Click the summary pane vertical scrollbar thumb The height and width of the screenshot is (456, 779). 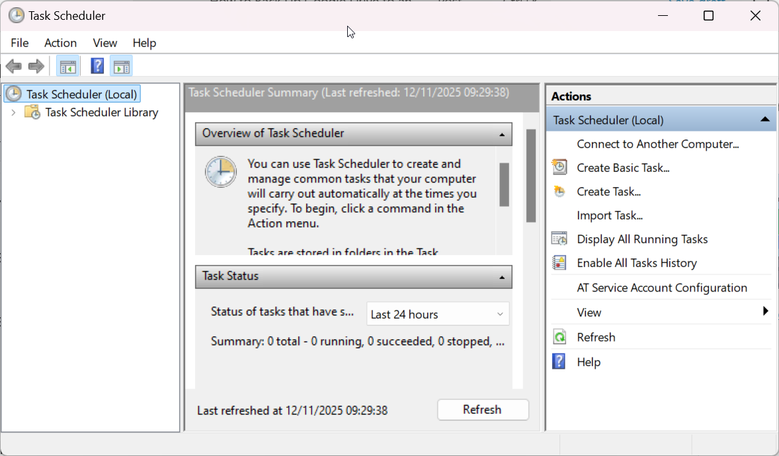(530, 176)
